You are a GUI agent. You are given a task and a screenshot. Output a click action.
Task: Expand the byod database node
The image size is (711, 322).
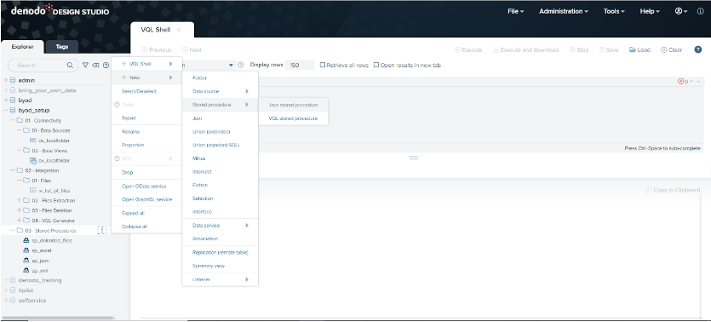point(6,101)
